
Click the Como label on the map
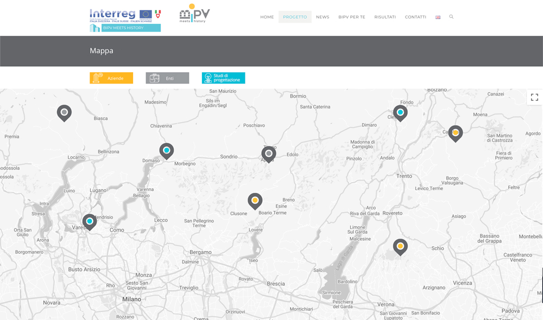(x=117, y=230)
